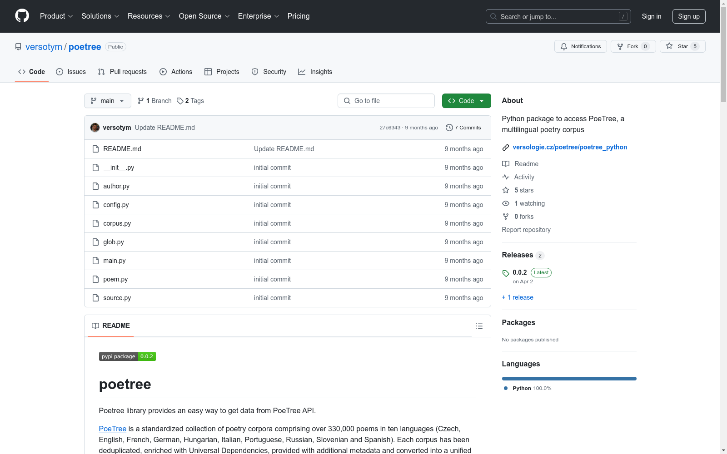Image resolution: width=727 pixels, height=454 pixels.
Task: Open the README outline list icon
Action: pos(479,326)
